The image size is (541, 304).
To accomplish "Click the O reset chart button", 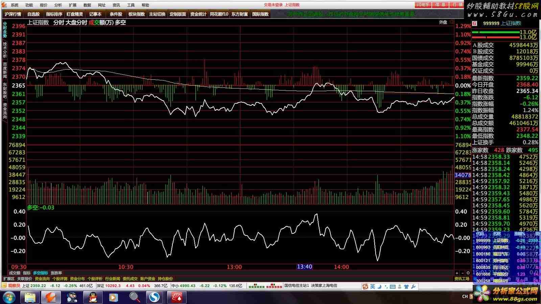I will [468, 273].
